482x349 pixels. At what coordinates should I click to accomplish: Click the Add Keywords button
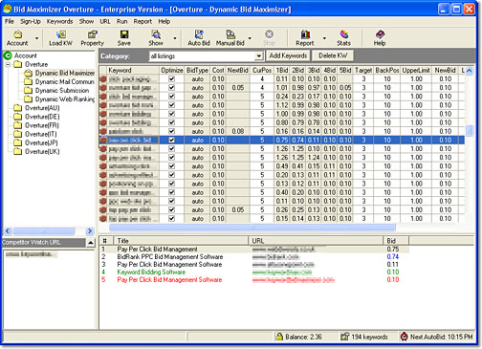[x=288, y=55]
